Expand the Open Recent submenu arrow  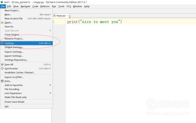(x=50, y=30)
